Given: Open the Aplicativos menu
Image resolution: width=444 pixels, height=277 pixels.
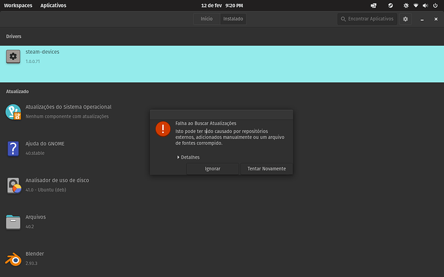Looking at the screenshot, I should click(x=53, y=5).
